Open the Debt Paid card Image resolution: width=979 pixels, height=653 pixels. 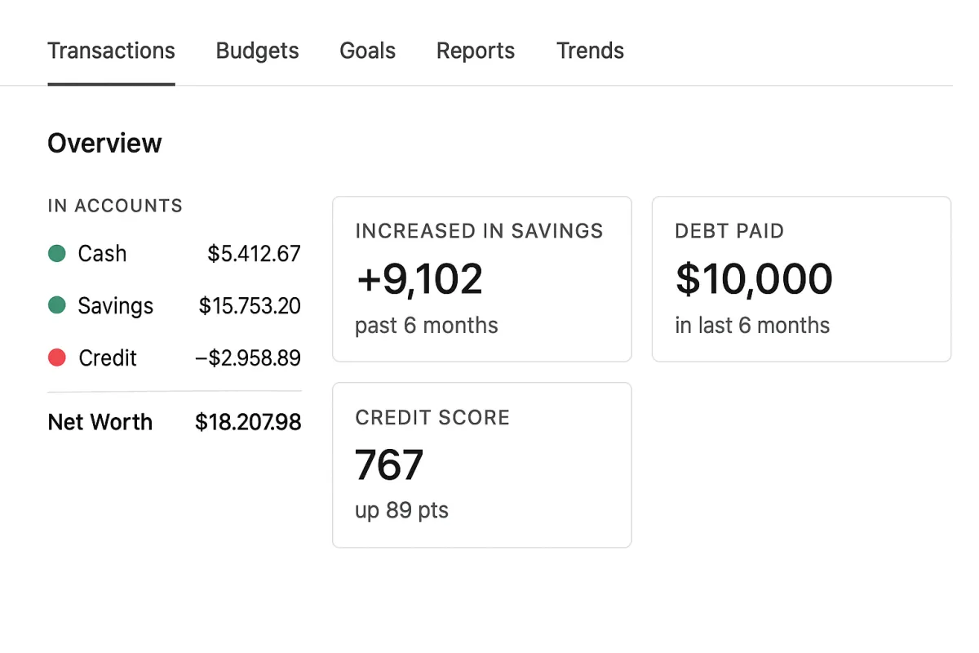tap(801, 279)
